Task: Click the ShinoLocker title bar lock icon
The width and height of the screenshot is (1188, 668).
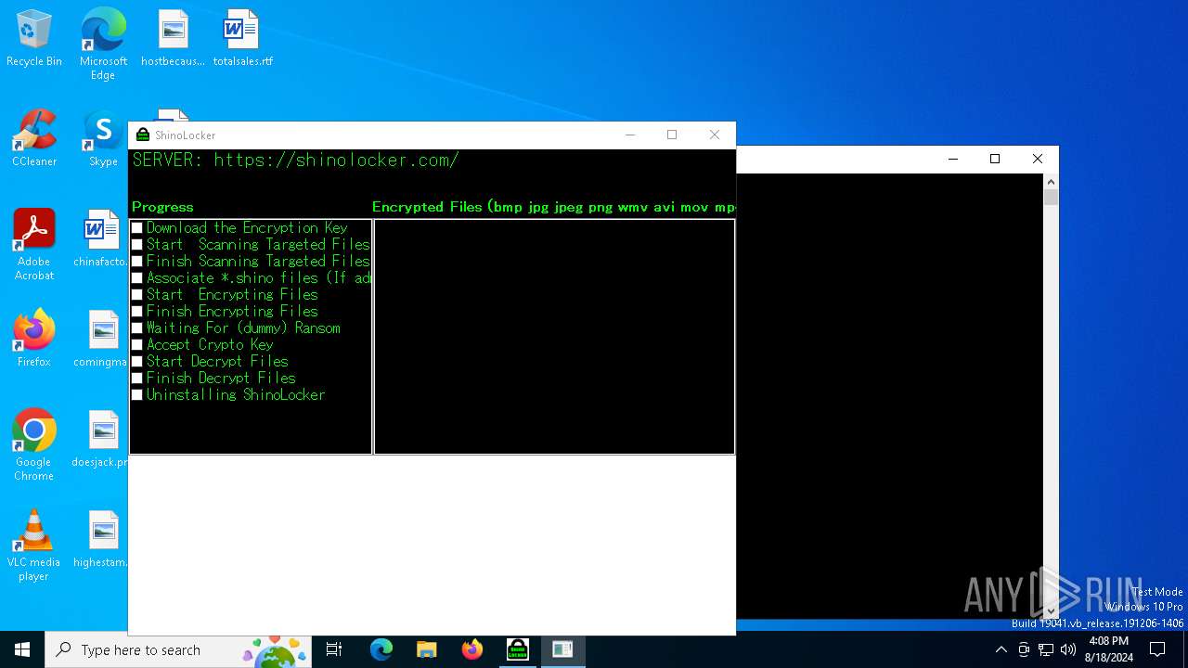Action: tap(143, 135)
